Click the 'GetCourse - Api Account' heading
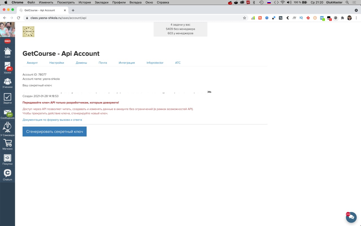The image size is (361, 226). coord(61,53)
